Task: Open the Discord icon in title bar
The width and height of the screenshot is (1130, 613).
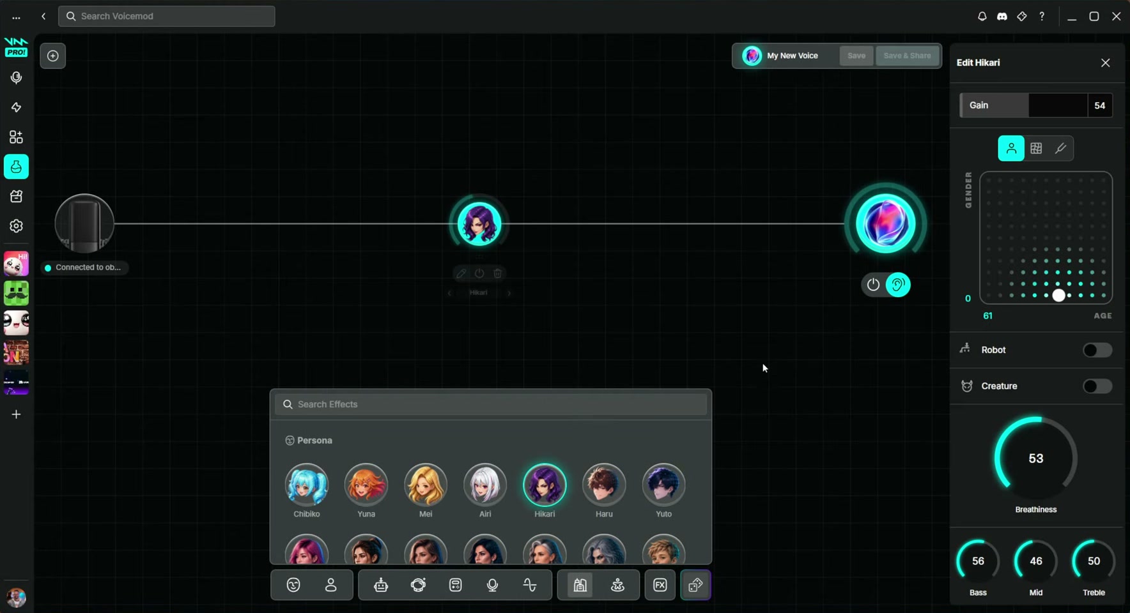Action: point(1002,17)
